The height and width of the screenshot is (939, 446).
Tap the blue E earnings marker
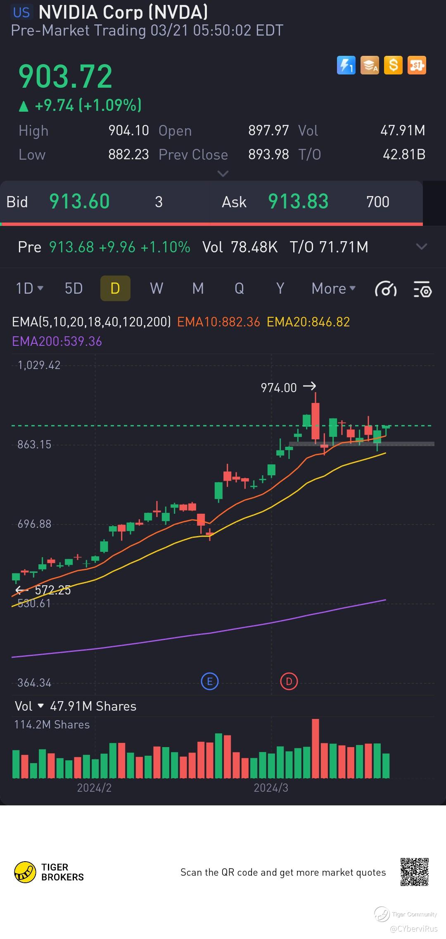click(209, 681)
